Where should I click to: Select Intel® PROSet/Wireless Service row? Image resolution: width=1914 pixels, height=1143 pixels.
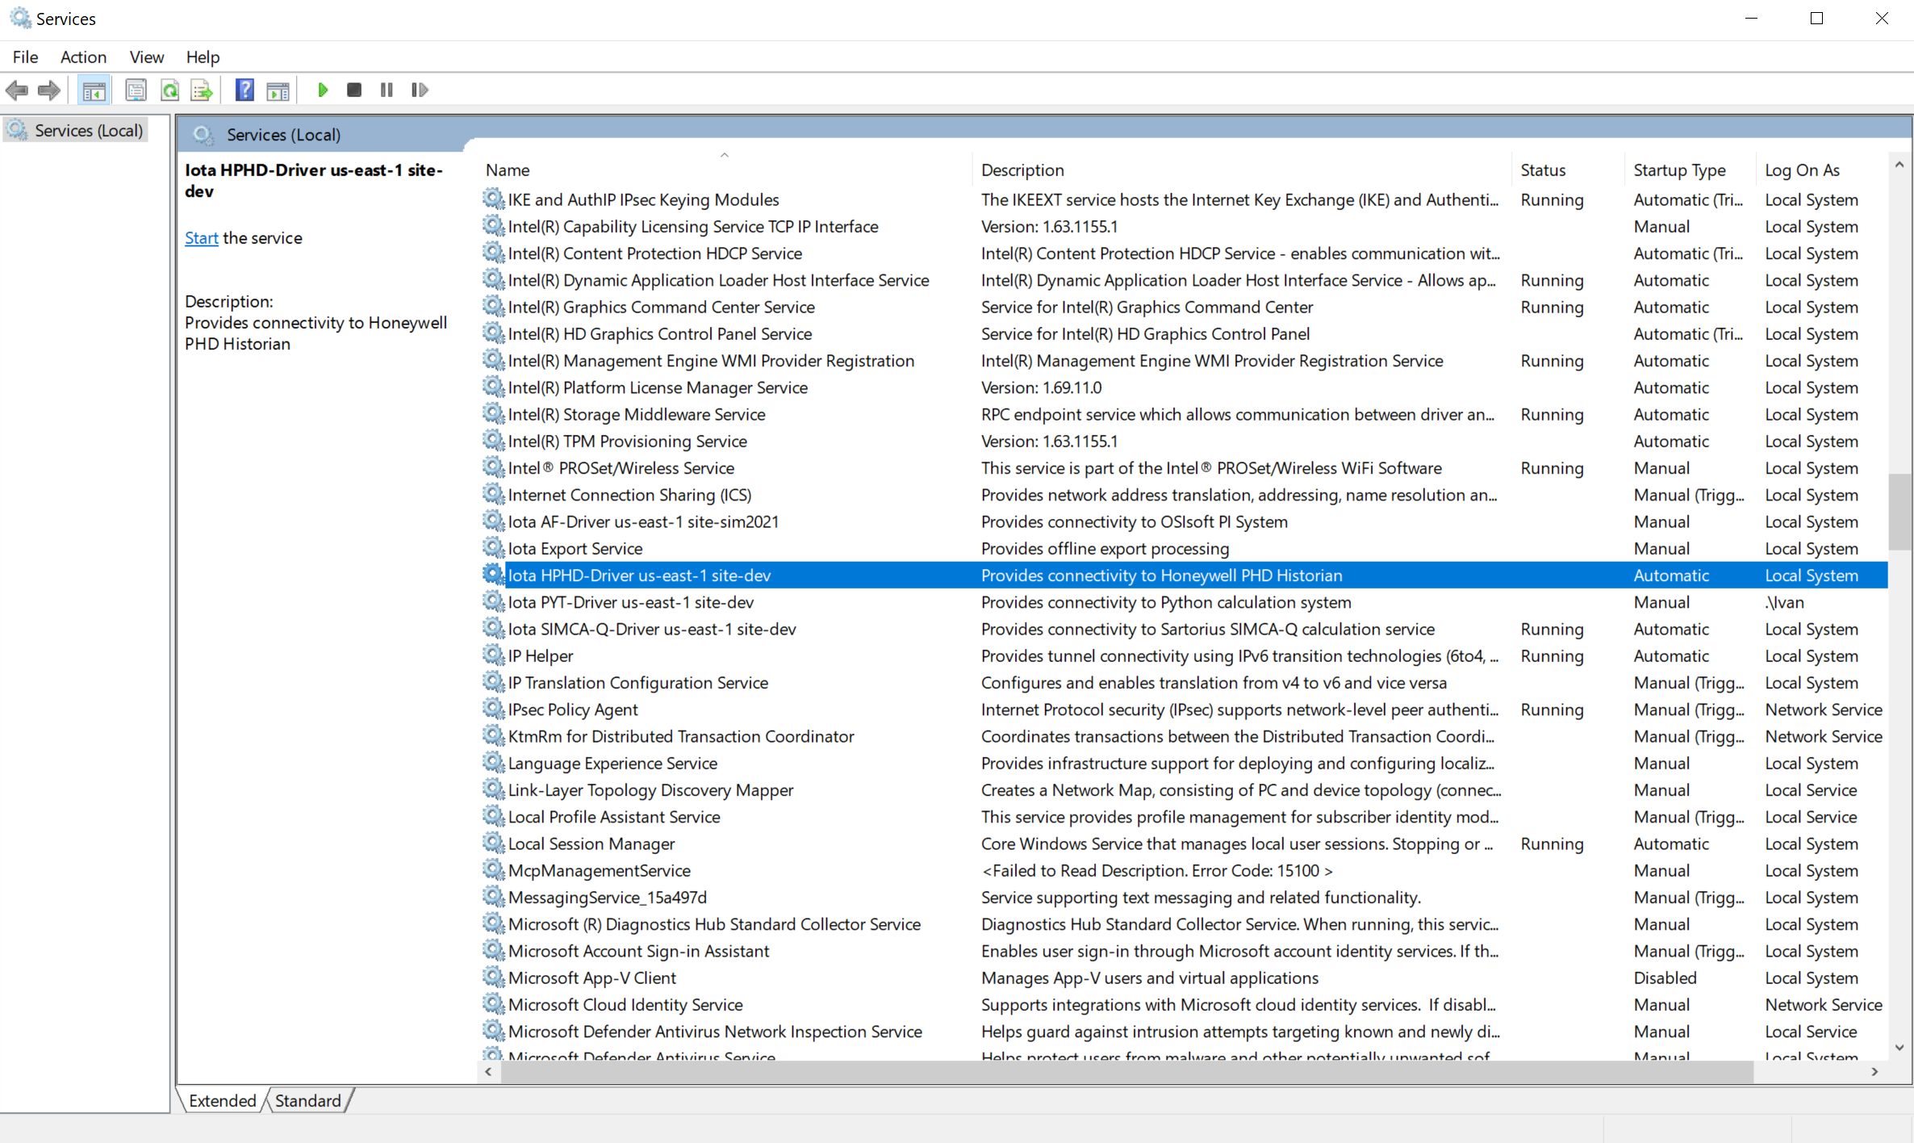pyautogui.click(x=1183, y=467)
